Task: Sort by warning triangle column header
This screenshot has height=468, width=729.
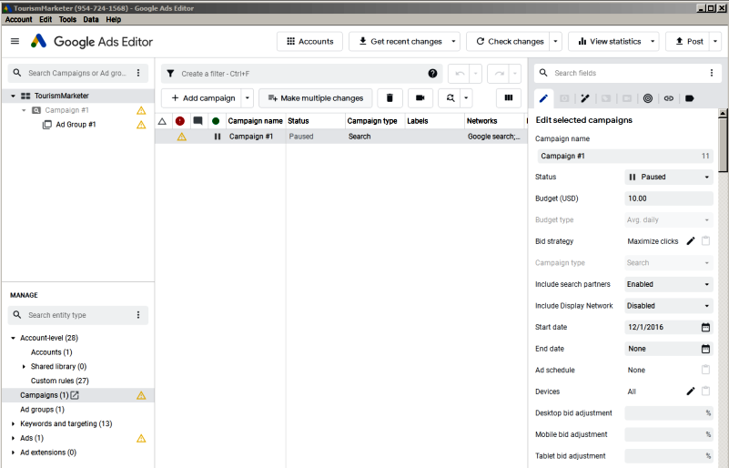Action: click(162, 121)
